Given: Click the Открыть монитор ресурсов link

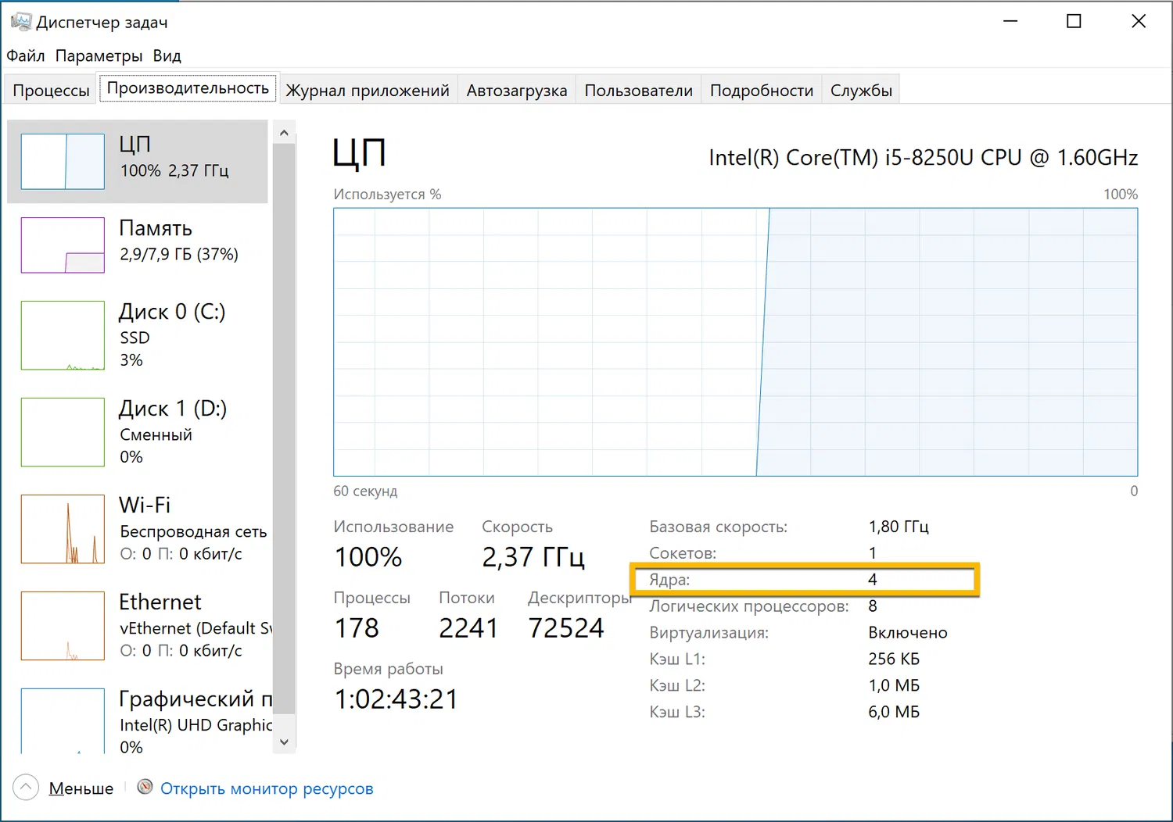Looking at the screenshot, I should tap(267, 788).
